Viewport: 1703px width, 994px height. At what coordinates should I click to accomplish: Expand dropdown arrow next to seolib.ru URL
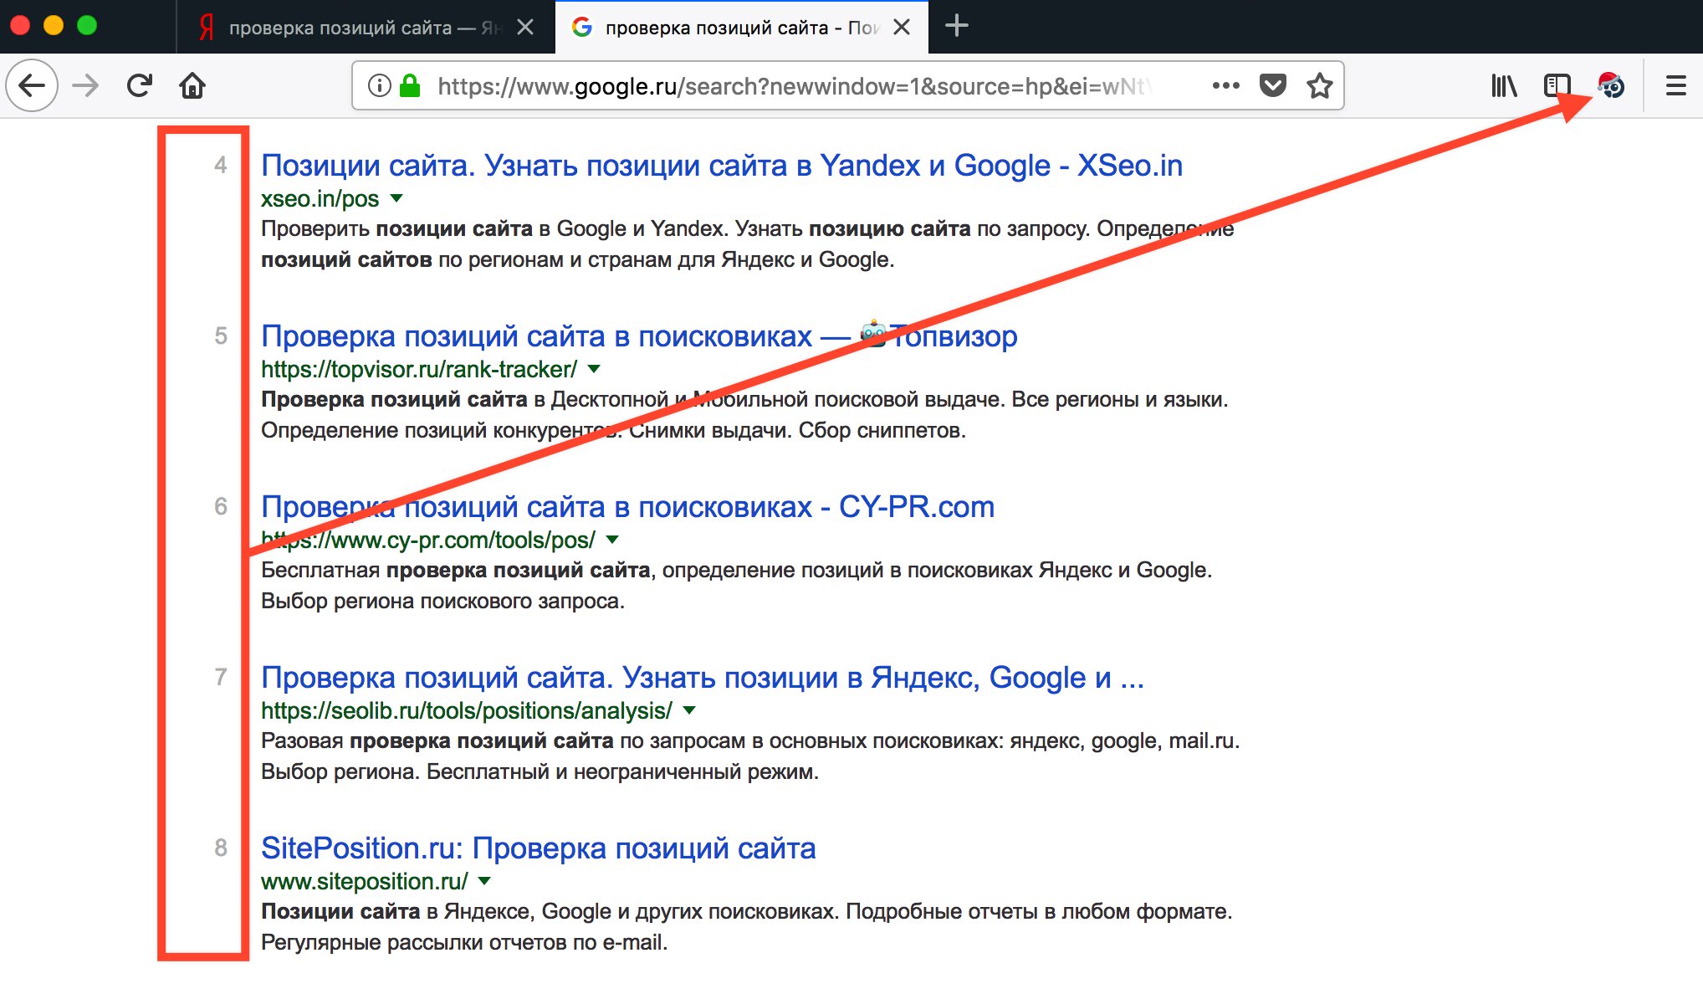[689, 710]
